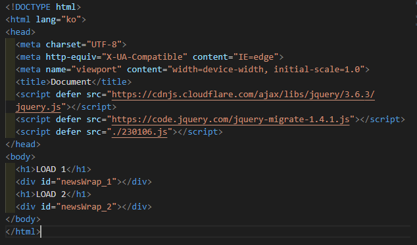Click the jquery.js wrapped link text
This screenshot has width=417, height=245.
pyautogui.click(x=38, y=107)
